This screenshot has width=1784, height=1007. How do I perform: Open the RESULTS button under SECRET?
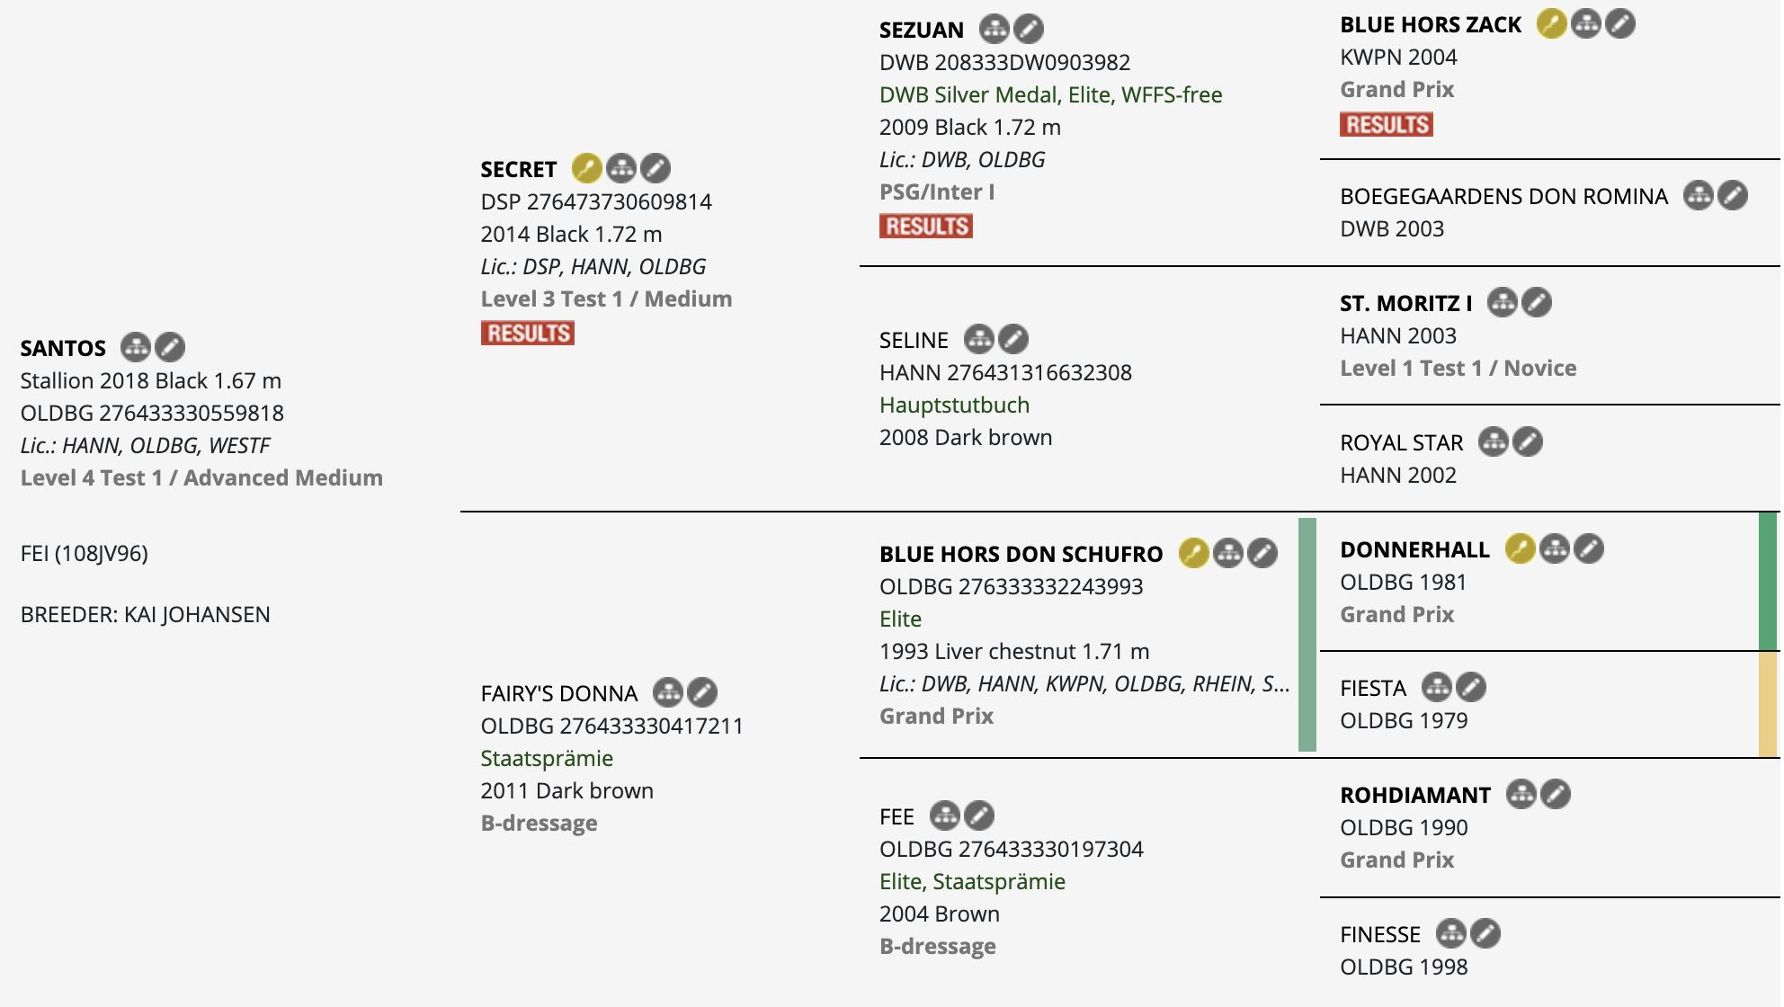point(528,334)
